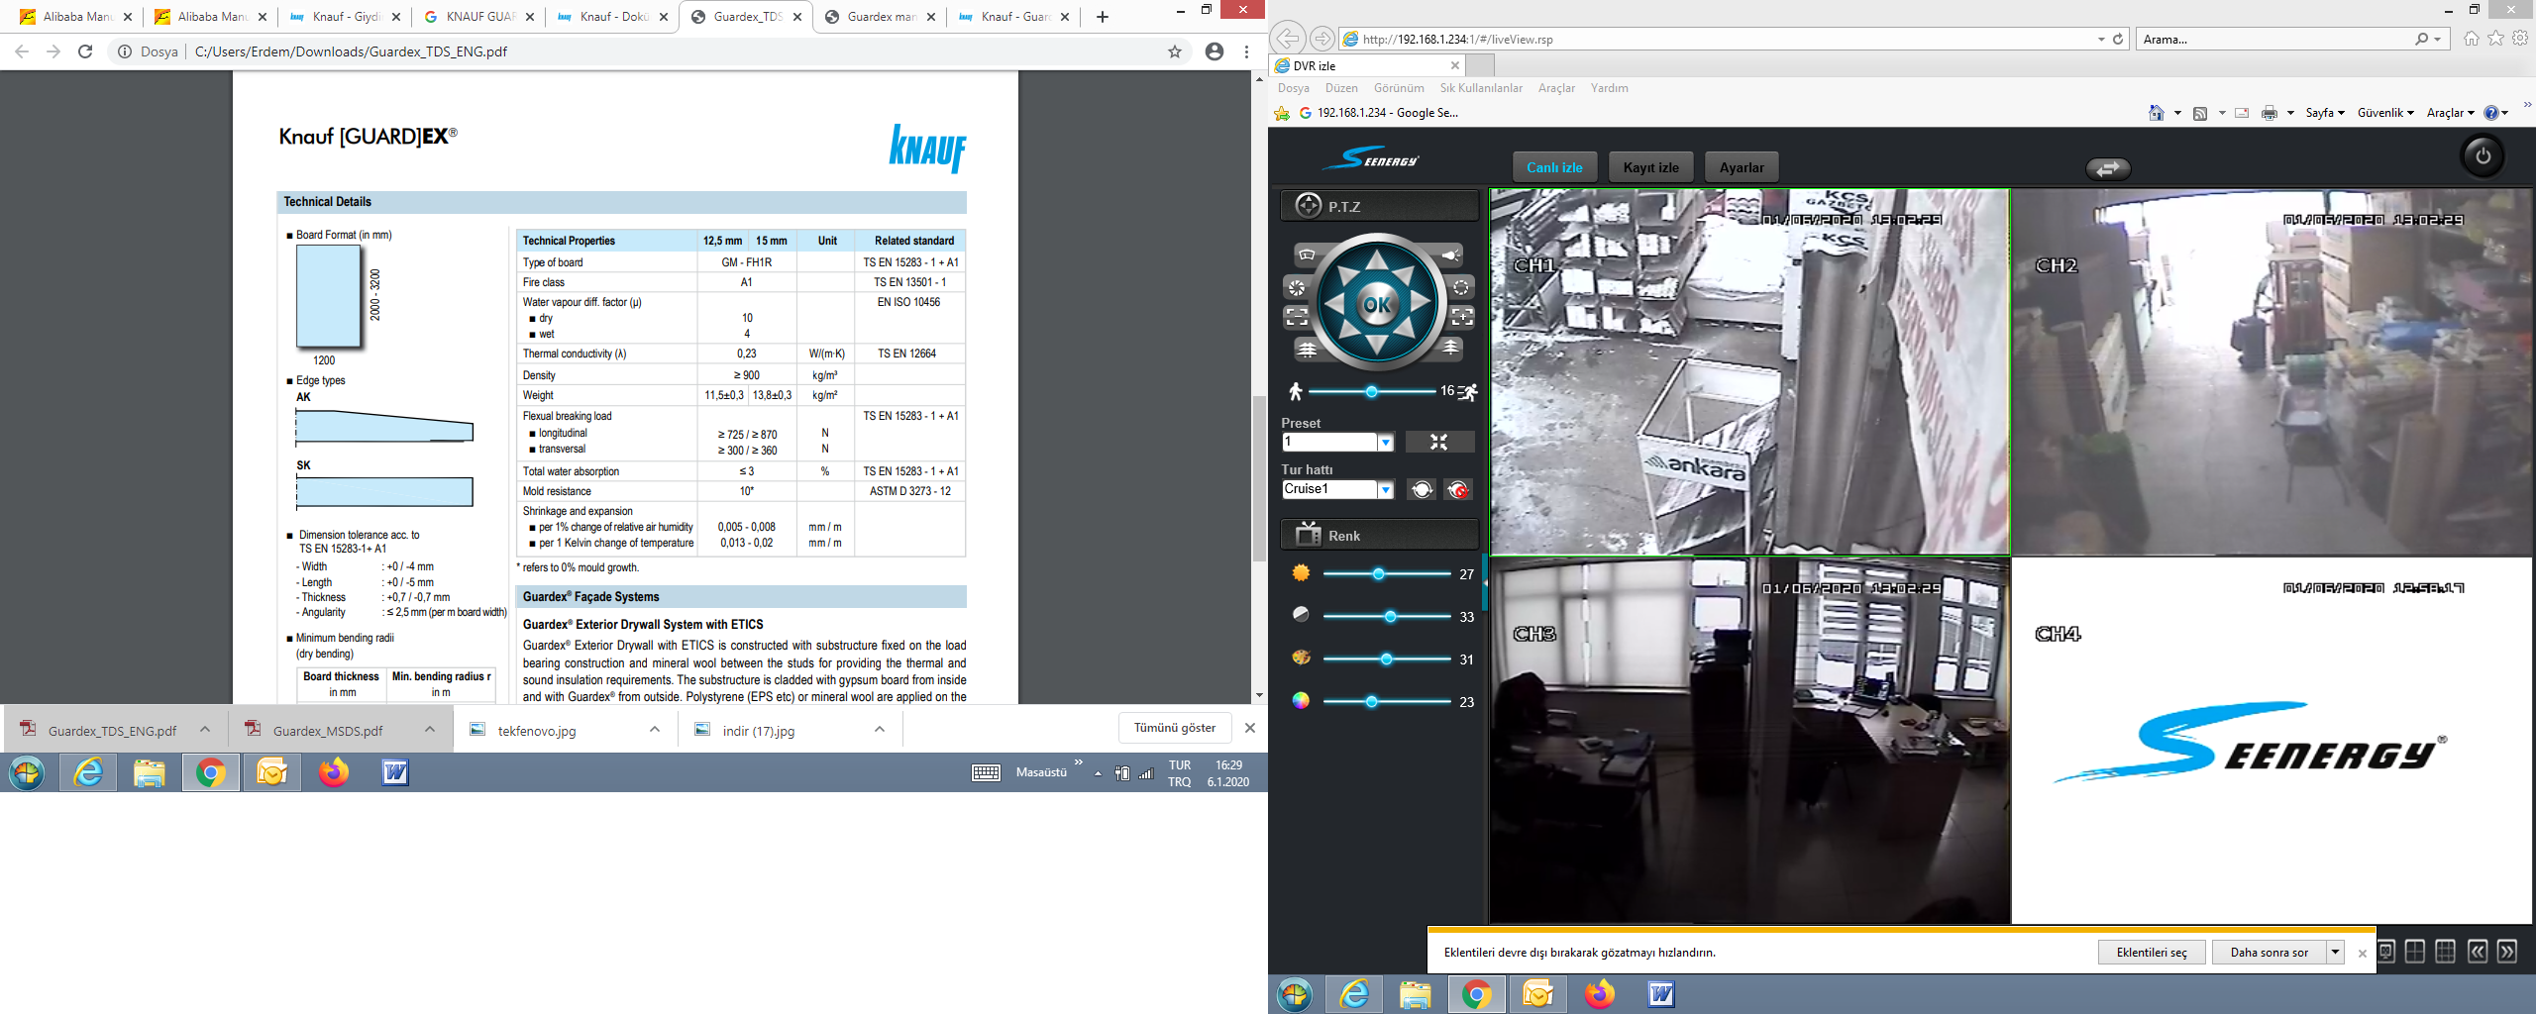Viewport: 2536px width, 1014px height.
Task: Open the Preset number dropdown
Action: pyautogui.click(x=1386, y=443)
